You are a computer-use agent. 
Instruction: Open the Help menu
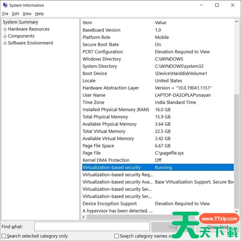click(x=39, y=14)
